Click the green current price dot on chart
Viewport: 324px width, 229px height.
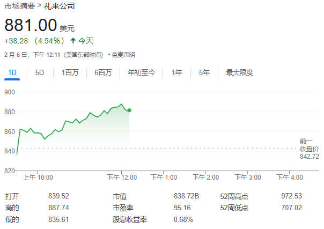click(129, 110)
